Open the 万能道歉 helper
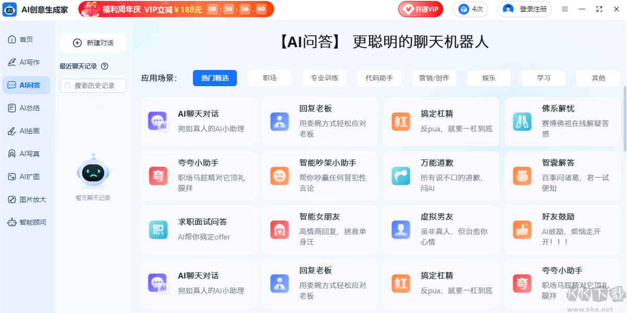The height and width of the screenshot is (313, 627). 441,175
